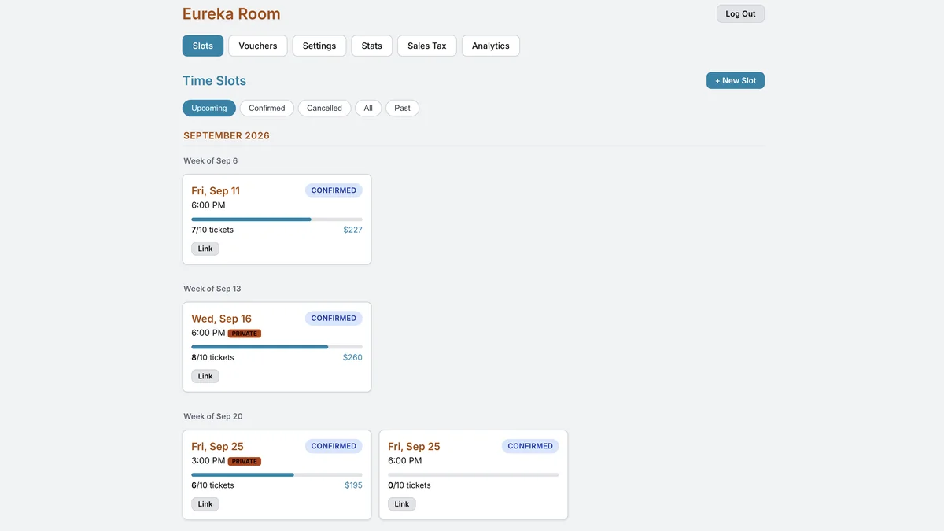
Task: Click the Week of Sep 20 label
Action: point(213,416)
